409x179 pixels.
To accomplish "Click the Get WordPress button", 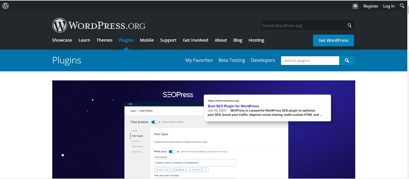I will 333,40.
